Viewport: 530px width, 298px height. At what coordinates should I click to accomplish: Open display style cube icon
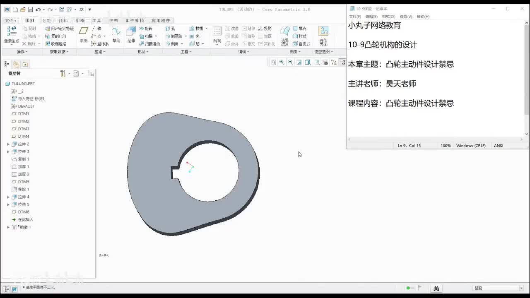click(308, 62)
